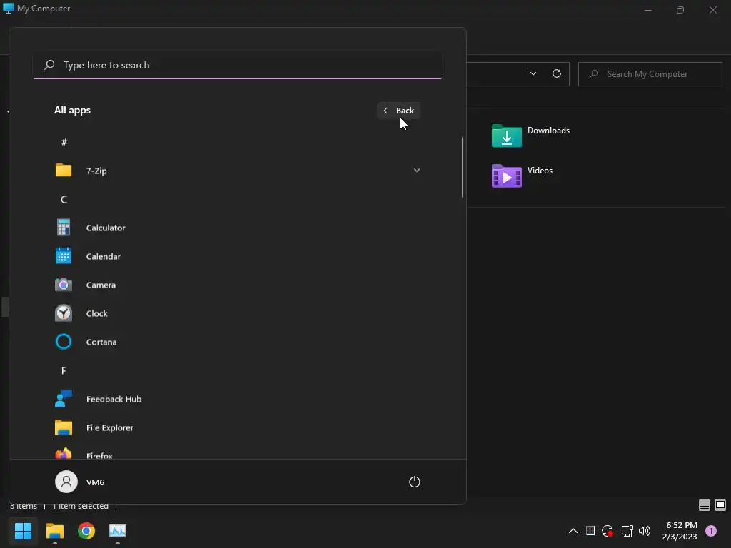The image size is (731, 548).
Task: Click the square tray icon beside the chevron
Action: (x=590, y=531)
